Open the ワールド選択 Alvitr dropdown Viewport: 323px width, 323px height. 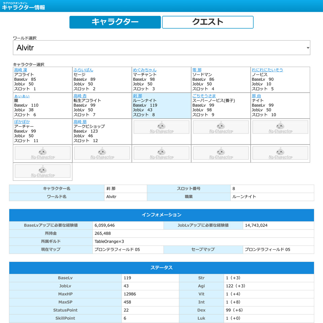click(x=161, y=48)
